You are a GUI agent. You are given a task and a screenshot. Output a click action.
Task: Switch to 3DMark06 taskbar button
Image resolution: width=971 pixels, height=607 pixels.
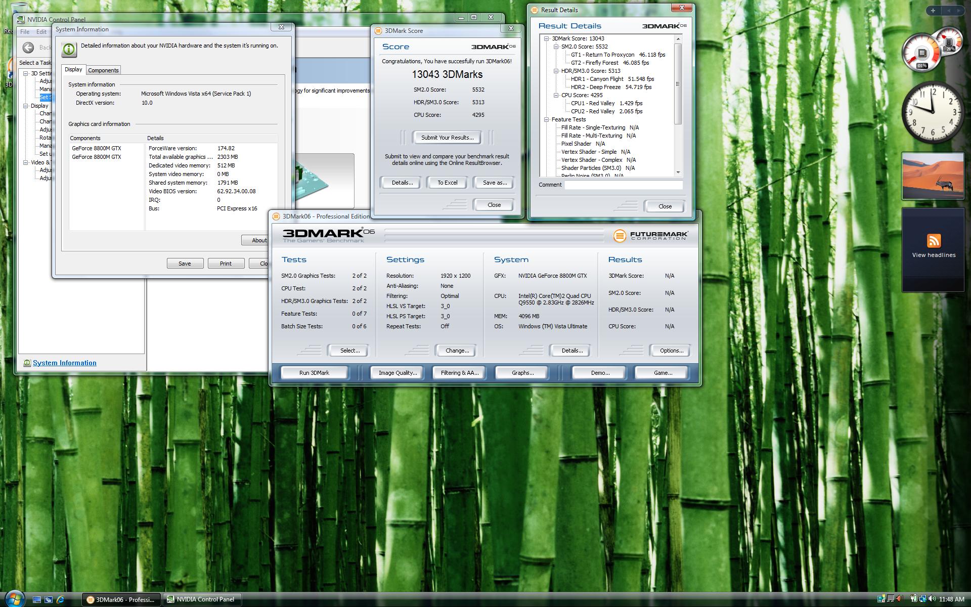click(121, 599)
